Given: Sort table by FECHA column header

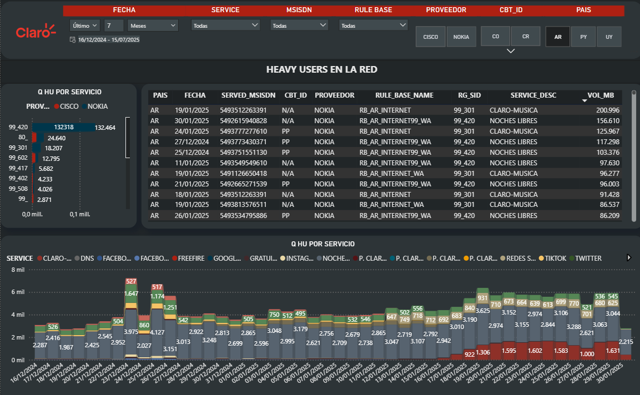Looking at the screenshot, I should pos(195,95).
